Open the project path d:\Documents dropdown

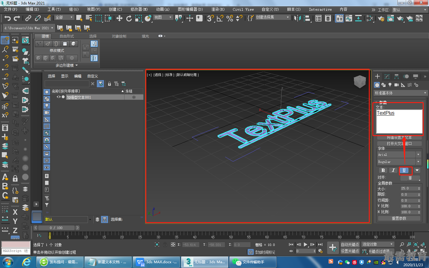pyautogui.click(x=29, y=28)
